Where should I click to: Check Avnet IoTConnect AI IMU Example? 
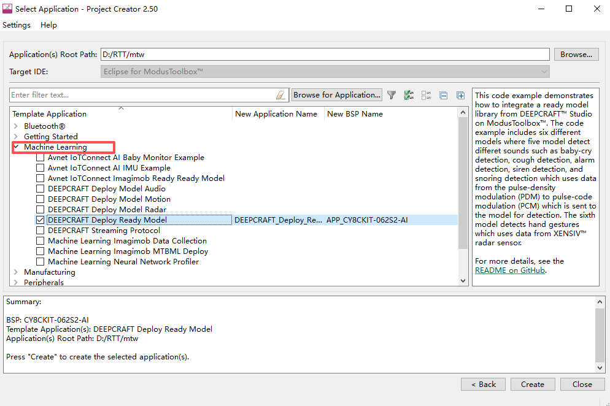click(40, 168)
